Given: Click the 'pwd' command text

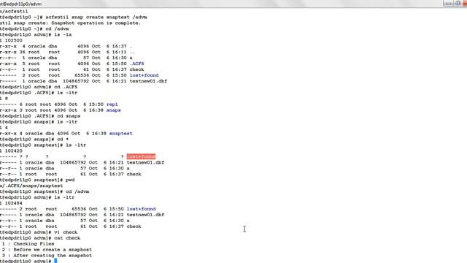Looking at the screenshot, I should [x=70, y=180].
